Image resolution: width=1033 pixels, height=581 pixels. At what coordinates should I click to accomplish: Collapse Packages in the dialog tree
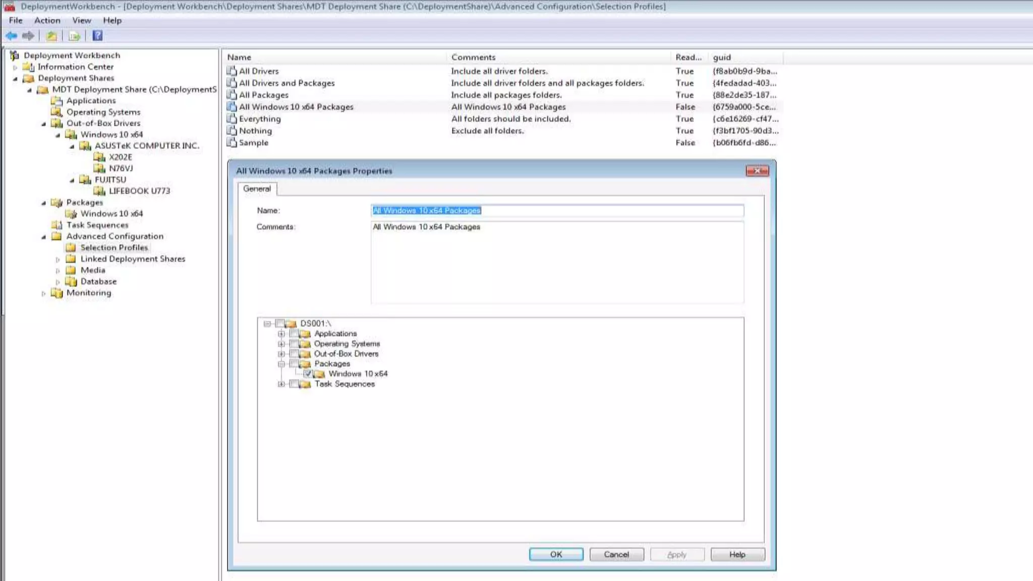tap(281, 364)
